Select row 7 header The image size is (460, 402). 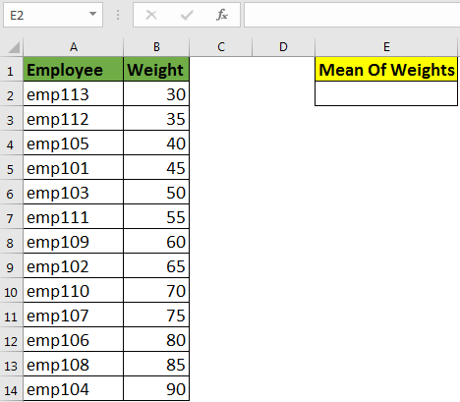click(11, 218)
